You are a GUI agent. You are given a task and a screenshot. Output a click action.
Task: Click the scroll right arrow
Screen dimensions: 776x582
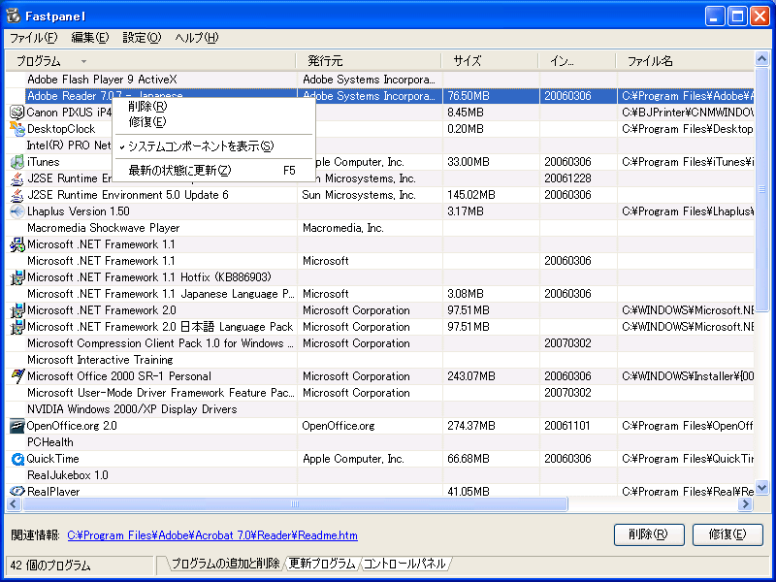pos(745,504)
